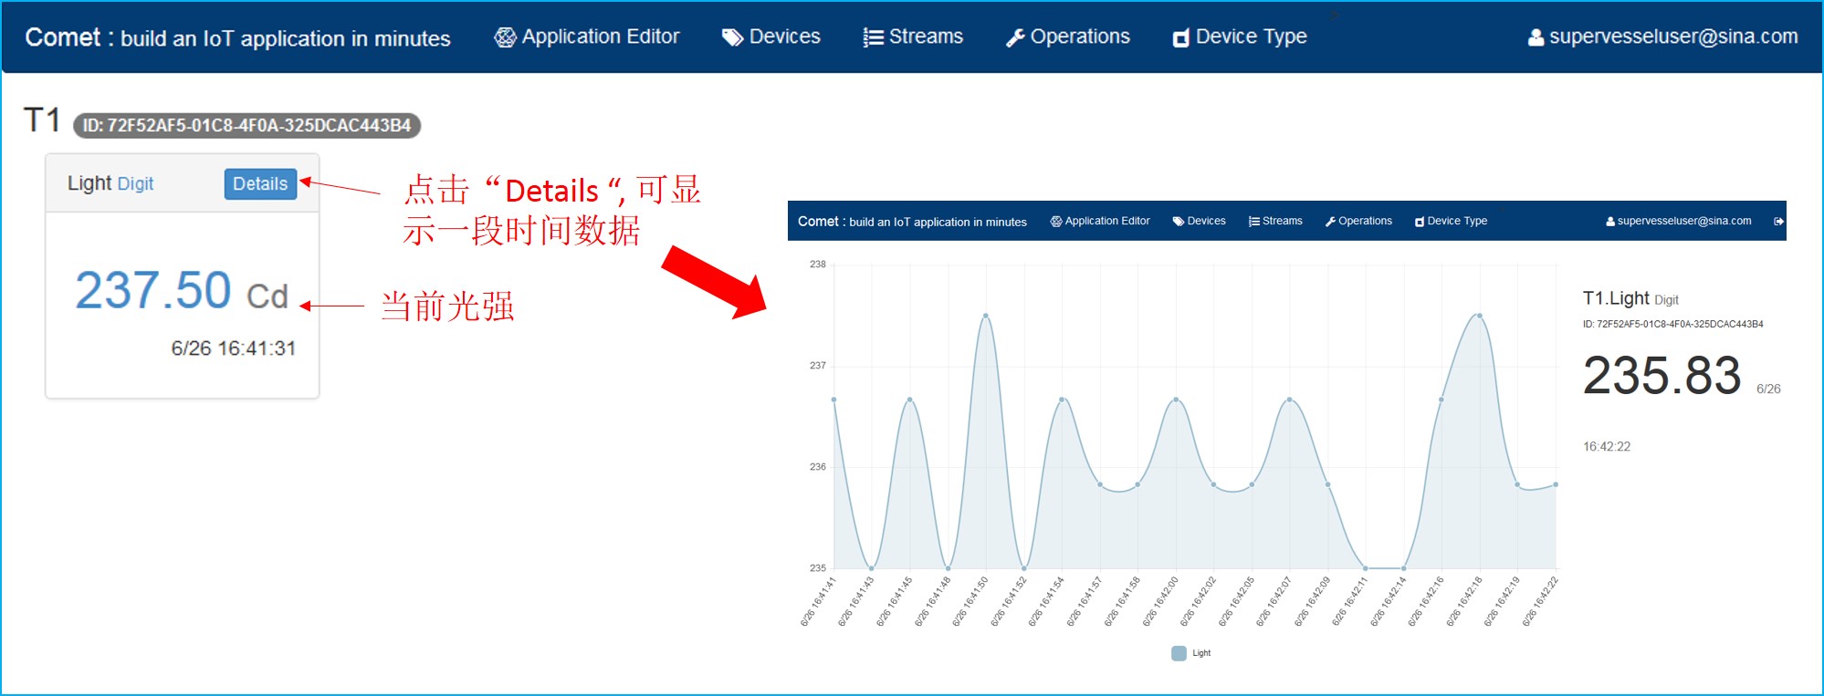Click the 237.50 Cd light value
Image resolution: width=1824 pixels, height=696 pixels.
pyautogui.click(x=182, y=291)
